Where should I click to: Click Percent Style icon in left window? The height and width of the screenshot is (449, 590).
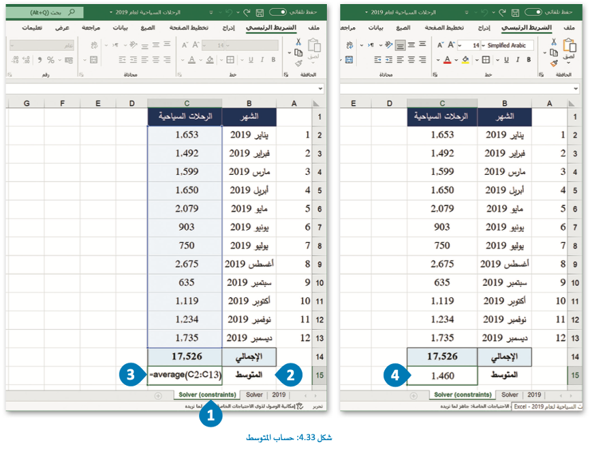pos(50,60)
